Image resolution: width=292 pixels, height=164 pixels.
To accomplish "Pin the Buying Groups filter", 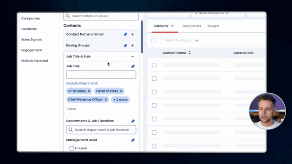I will (x=125, y=46).
